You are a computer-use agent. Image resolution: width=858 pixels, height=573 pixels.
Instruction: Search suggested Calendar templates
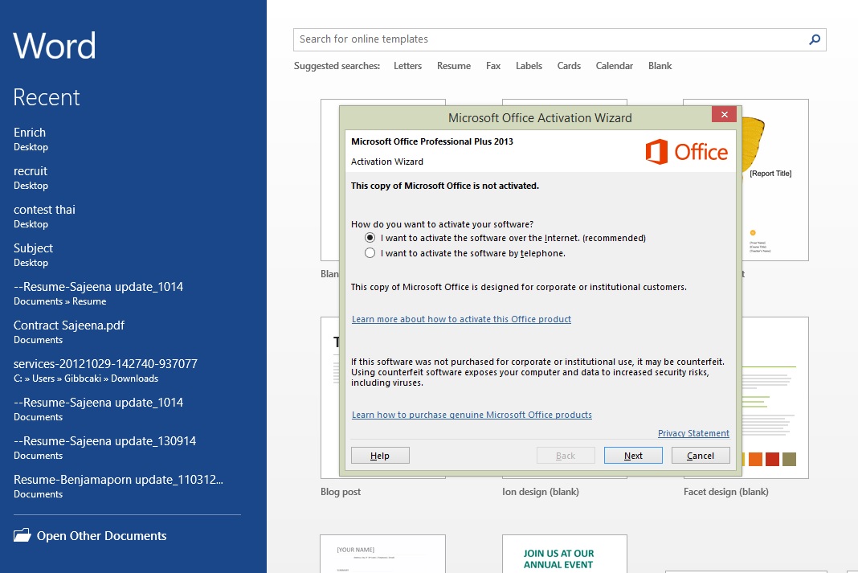[x=614, y=66]
